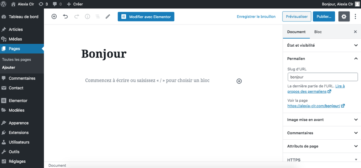Viewport: 361px width, 168px height.
Task: Open the Utilisateurs menu
Action: coord(22,142)
